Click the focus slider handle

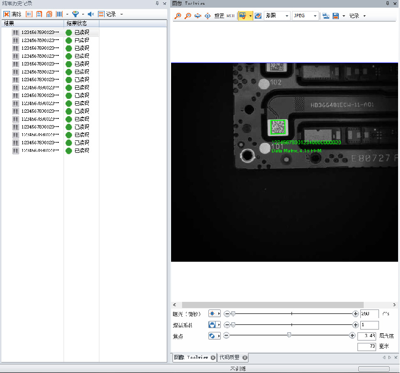(x=289, y=335)
